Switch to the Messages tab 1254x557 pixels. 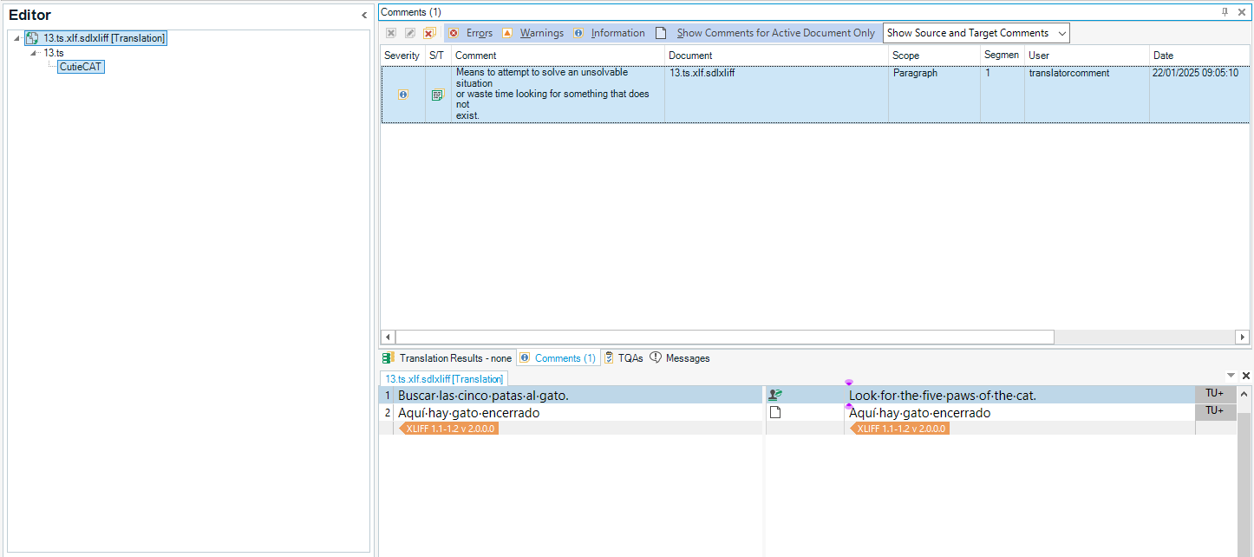680,358
